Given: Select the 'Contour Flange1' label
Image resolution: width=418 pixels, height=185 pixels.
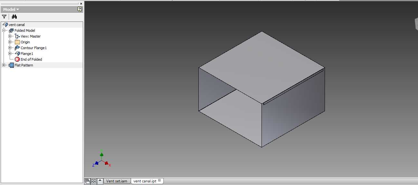Looking at the screenshot, I should 34,48.
